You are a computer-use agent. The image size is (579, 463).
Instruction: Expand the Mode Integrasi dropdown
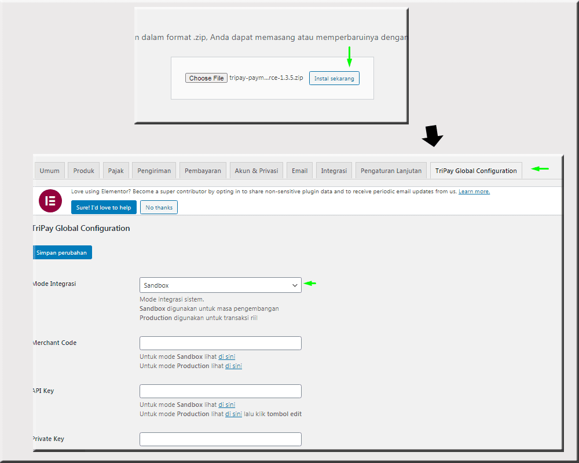(220, 285)
